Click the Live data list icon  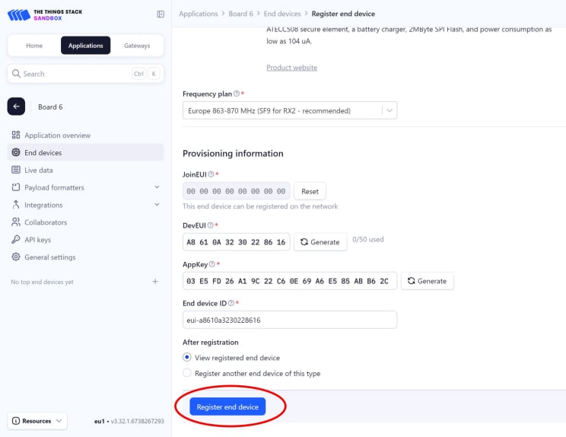[x=16, y=170]
